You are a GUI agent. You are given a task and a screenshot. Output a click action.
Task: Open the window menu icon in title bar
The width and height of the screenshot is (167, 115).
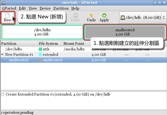(3, 3)
